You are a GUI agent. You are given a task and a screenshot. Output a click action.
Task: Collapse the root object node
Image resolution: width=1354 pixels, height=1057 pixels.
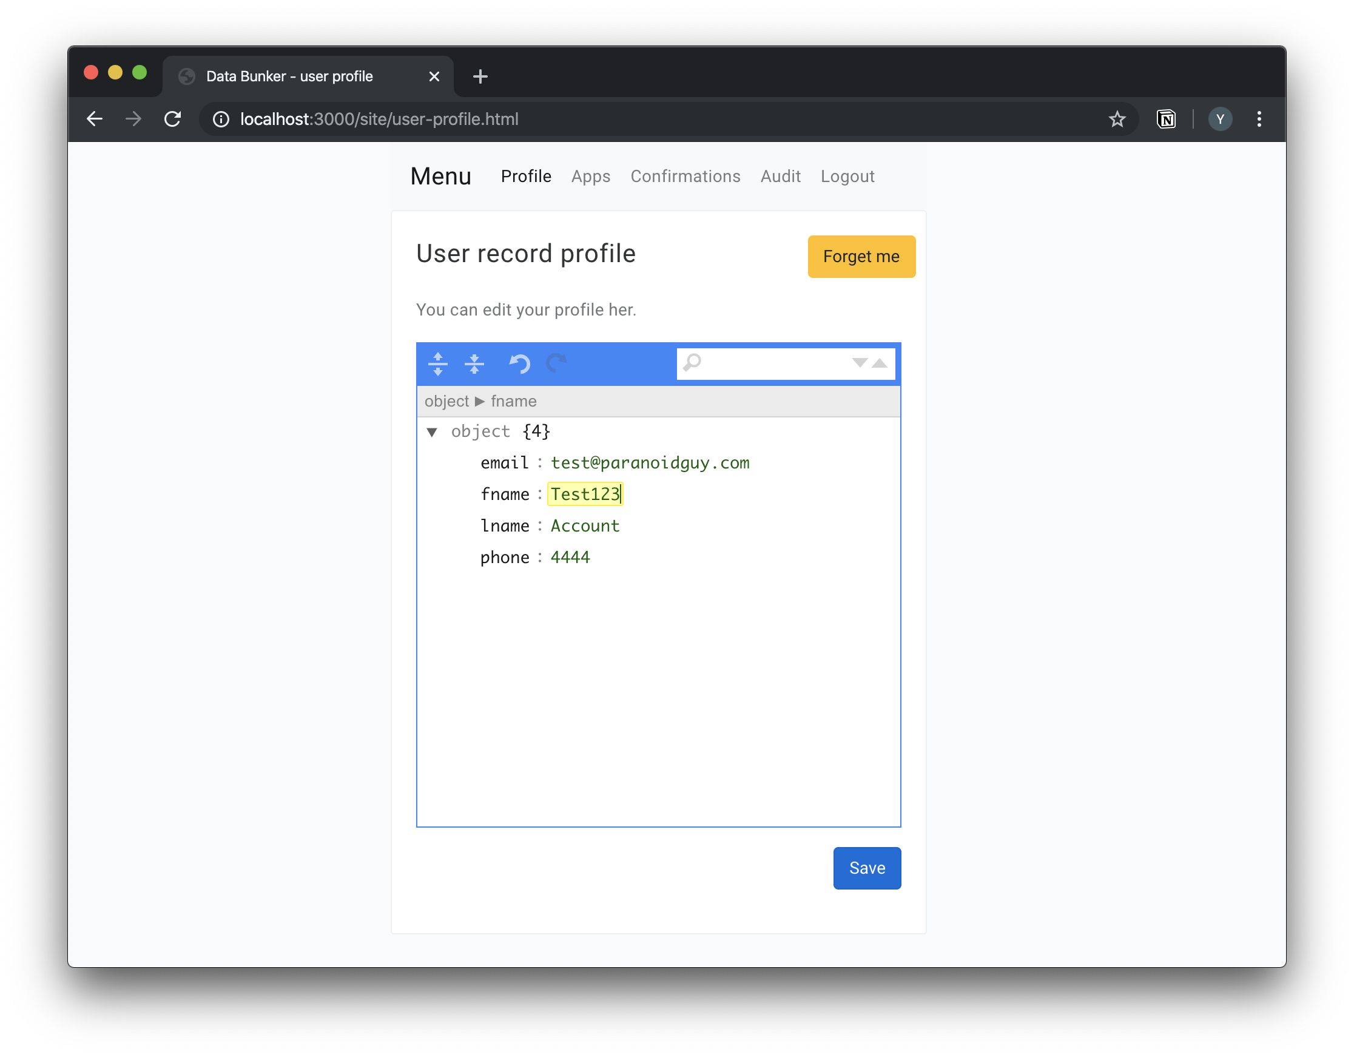432,432
